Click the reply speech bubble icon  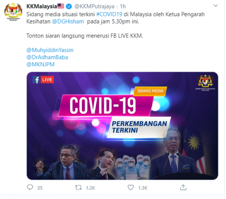click(x=30, y=187)
